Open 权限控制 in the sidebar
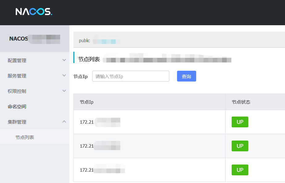The height and width of the screenshot is (183, 285). pos(17,91)
